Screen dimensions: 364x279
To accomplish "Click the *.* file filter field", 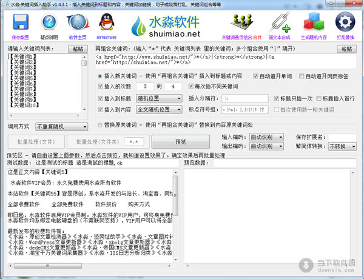I will [x=134, y=141].
